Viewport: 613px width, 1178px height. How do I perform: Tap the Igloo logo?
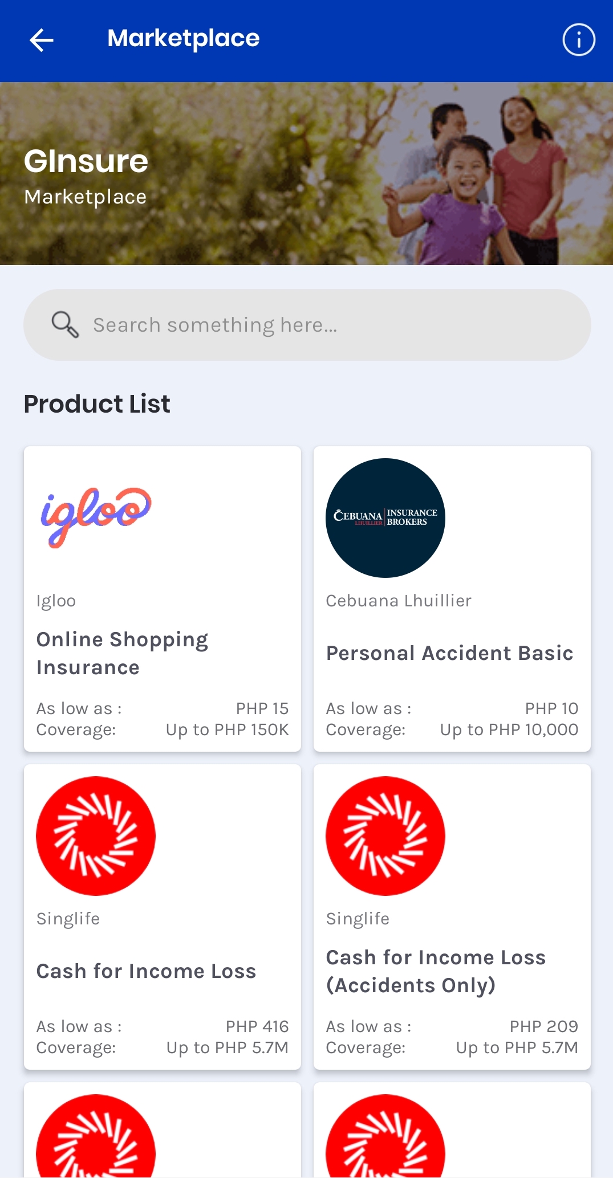pyautogui.click(x=96, y=516)
